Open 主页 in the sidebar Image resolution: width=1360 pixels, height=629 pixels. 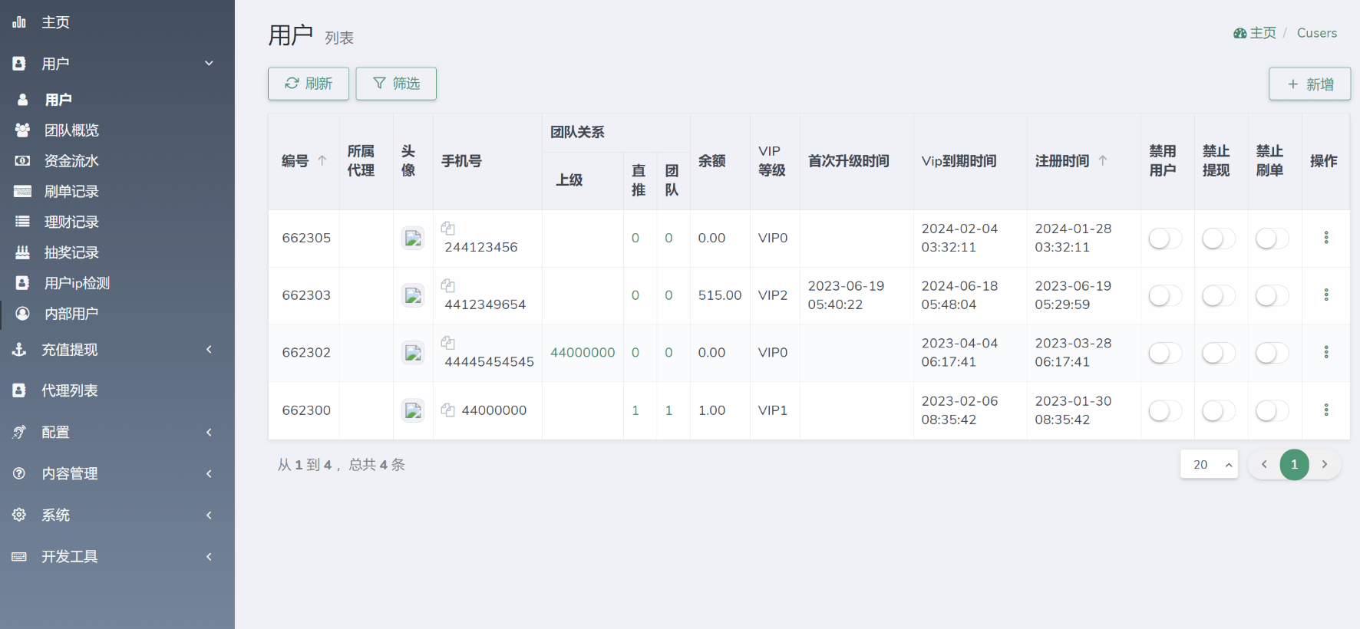[117, 22]
